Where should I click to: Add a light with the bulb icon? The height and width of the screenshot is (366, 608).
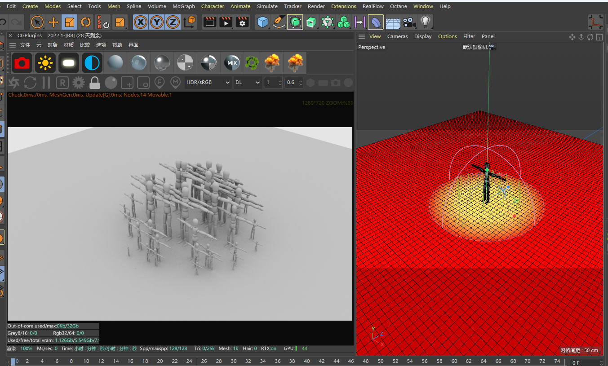[425, 22]
